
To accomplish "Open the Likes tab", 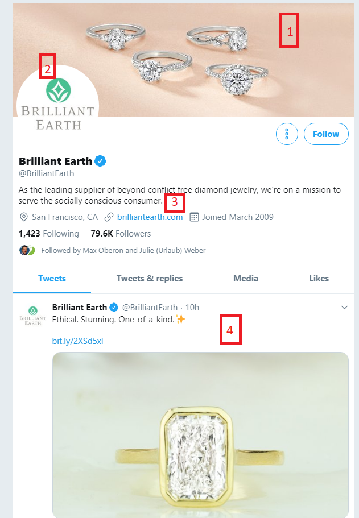I will pyautogui.click(x=319, y=279).
